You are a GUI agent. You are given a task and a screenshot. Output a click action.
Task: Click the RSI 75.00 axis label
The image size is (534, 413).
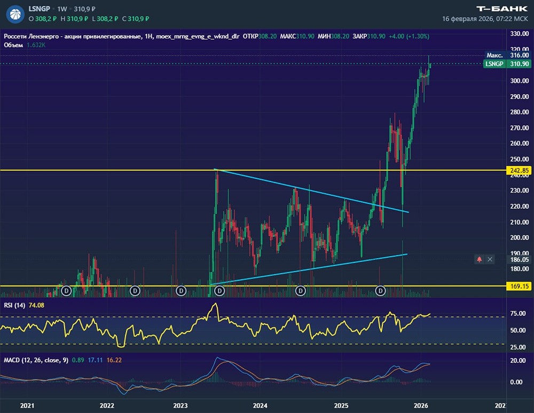click(517, 314)
